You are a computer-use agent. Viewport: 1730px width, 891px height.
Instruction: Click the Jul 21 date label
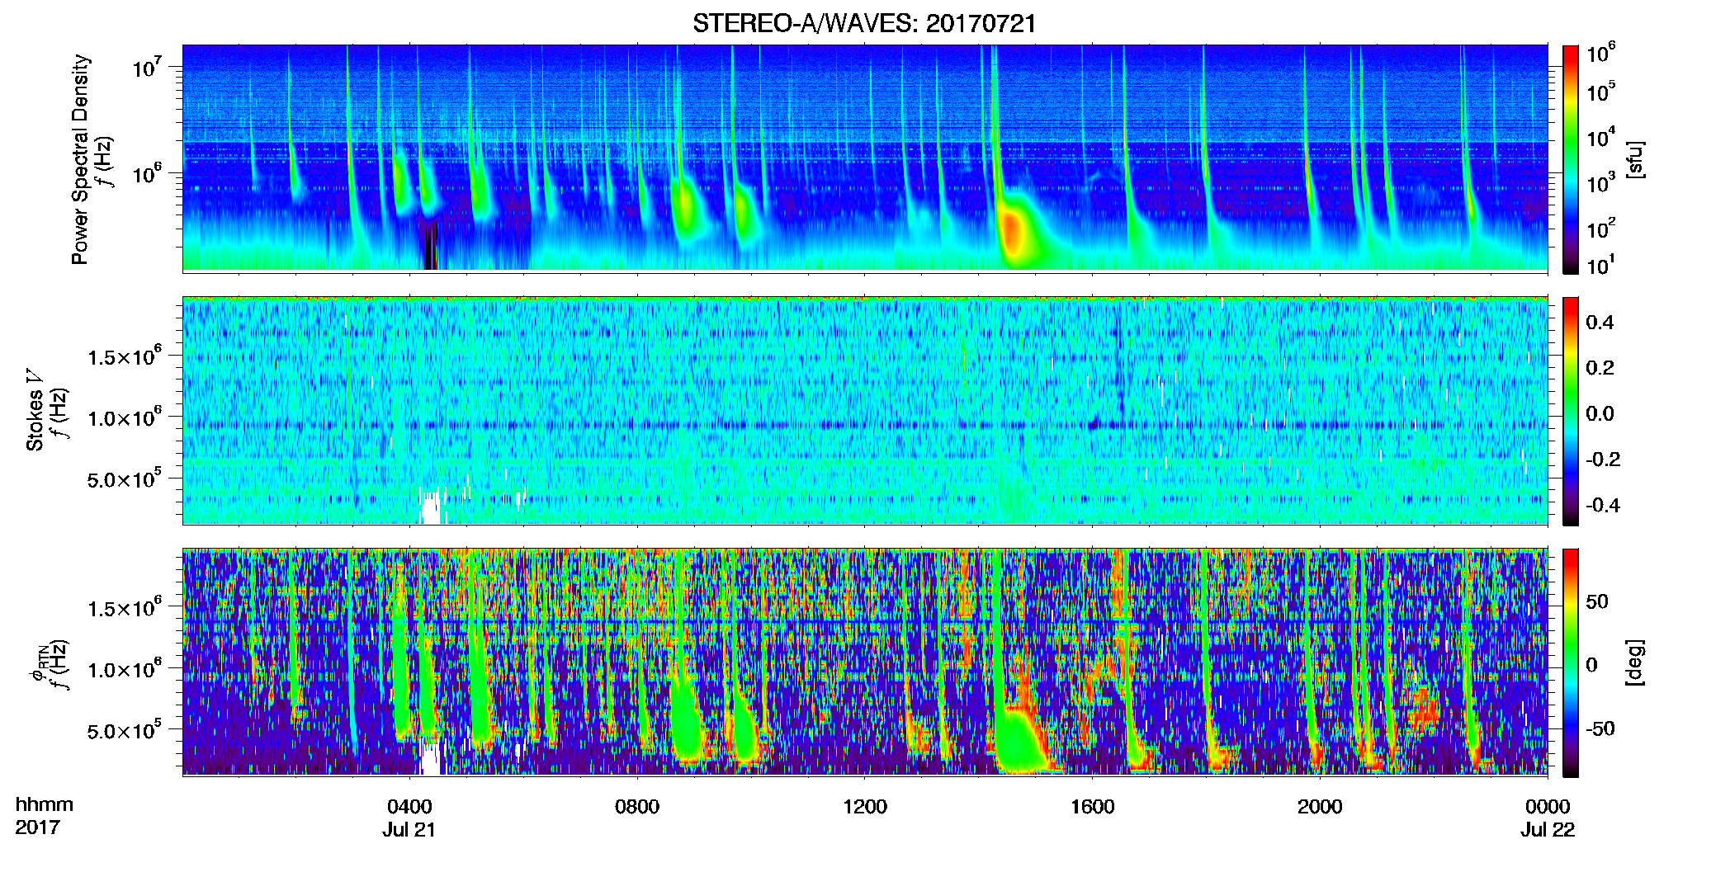tap(409, 829)
